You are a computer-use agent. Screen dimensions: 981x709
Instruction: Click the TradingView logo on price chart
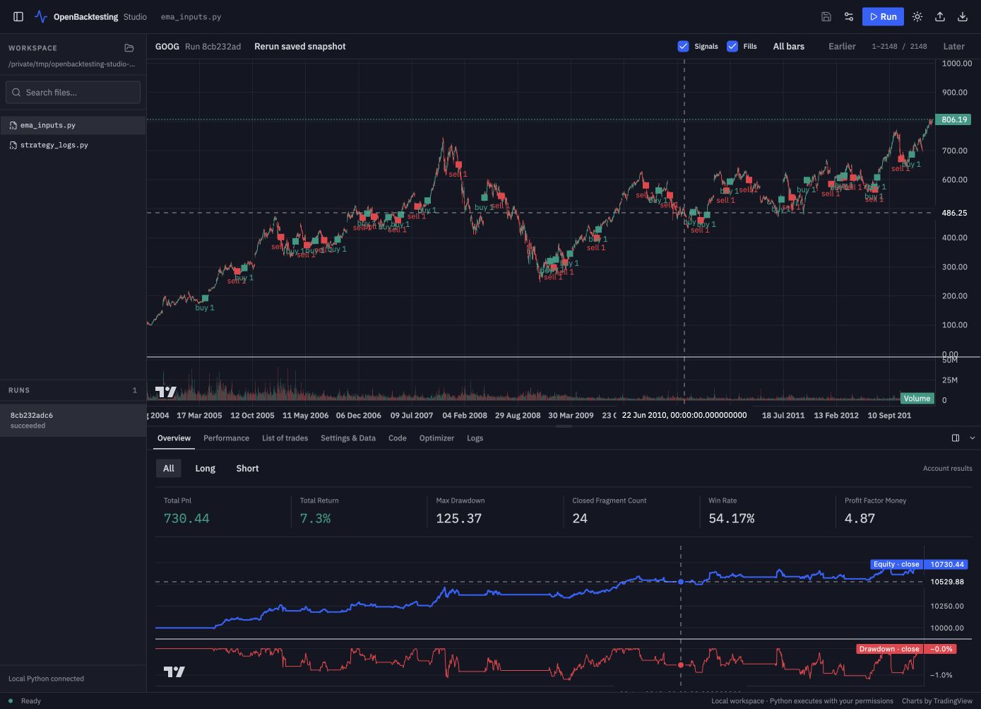coord(166,392)
